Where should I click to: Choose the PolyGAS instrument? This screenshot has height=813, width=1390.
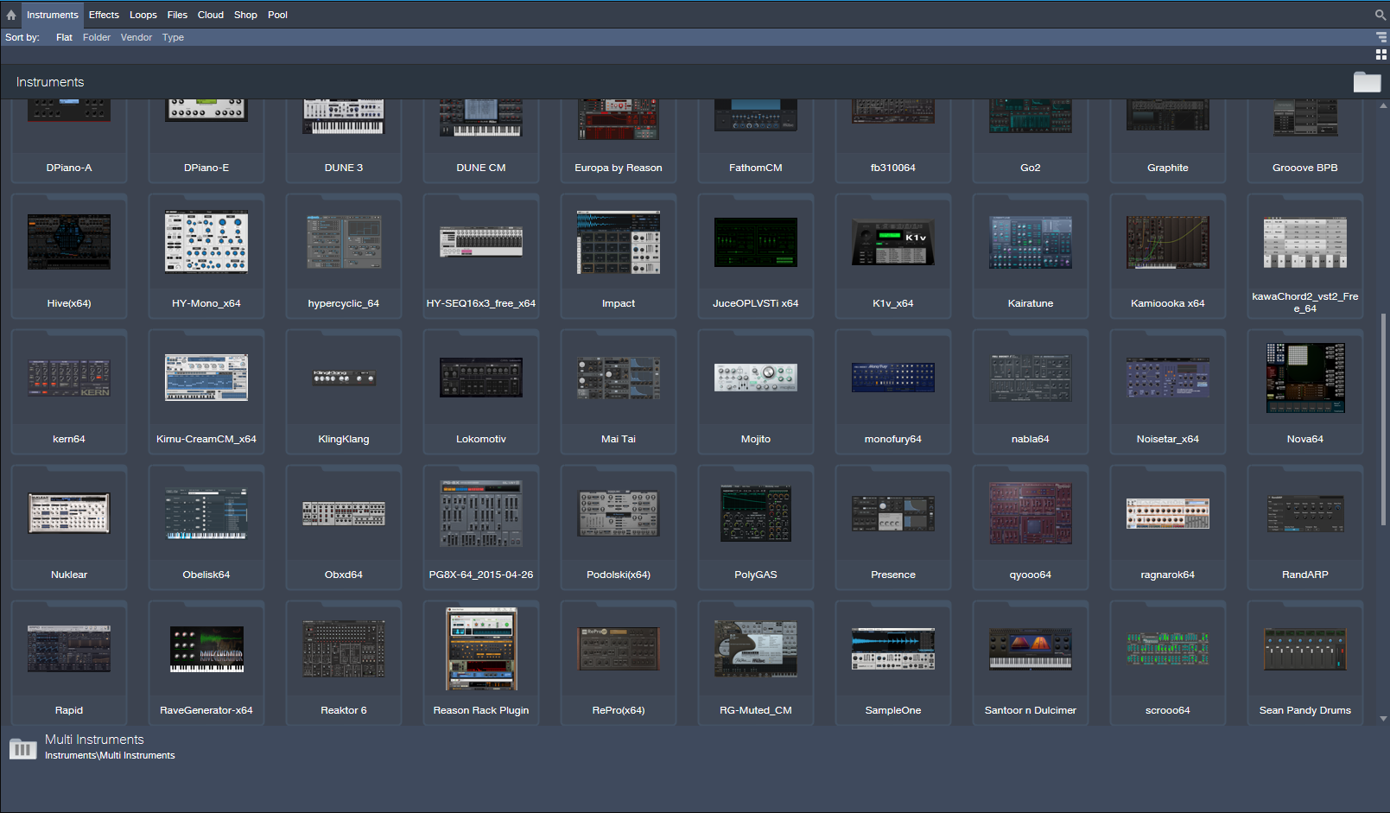pos(756,528)
